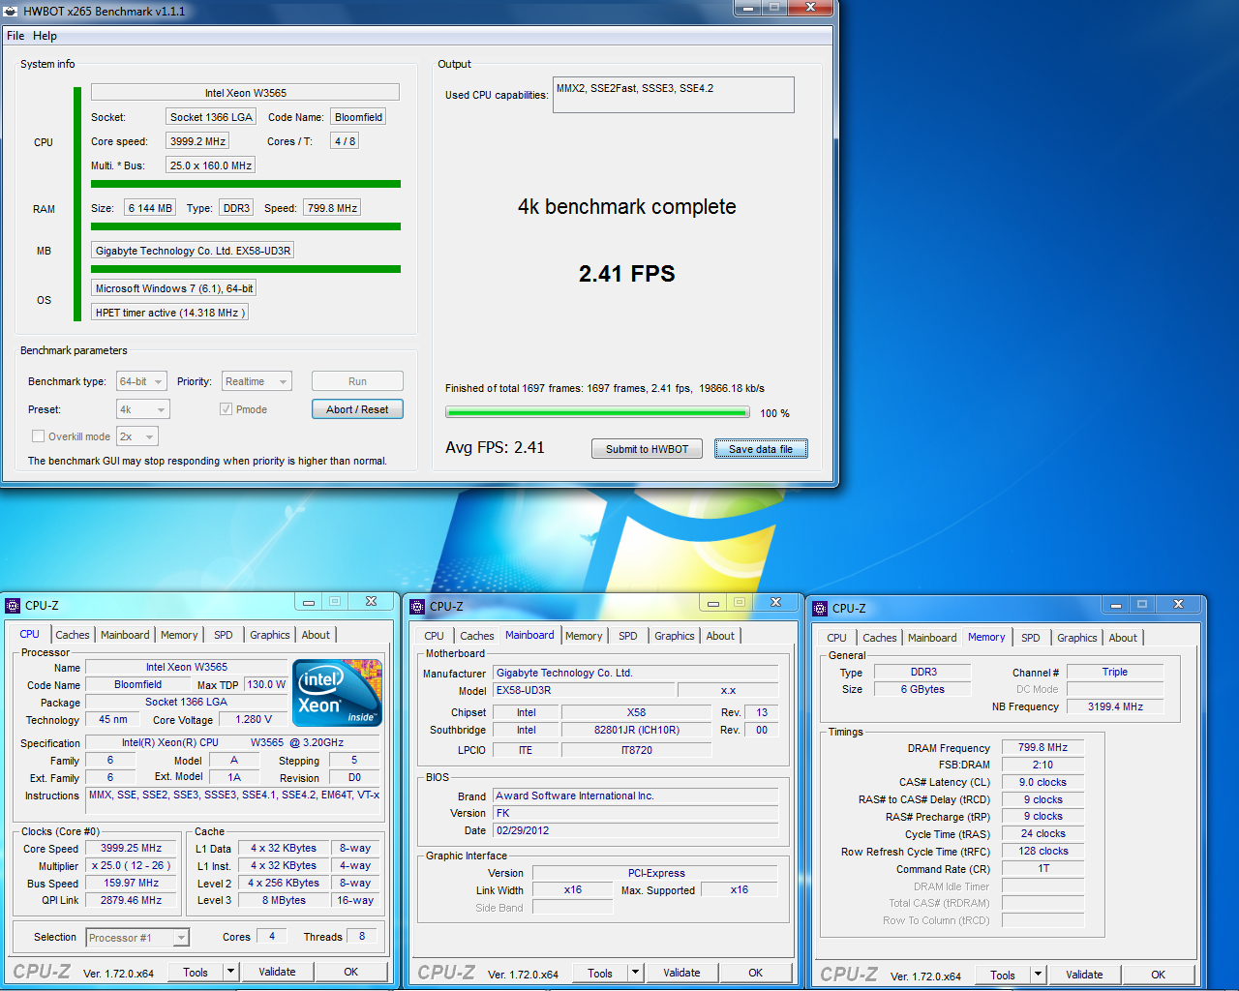Minimize the first CPU-Z window
The width and height of the screenshot is (1239, 991).
click(309, 602)
